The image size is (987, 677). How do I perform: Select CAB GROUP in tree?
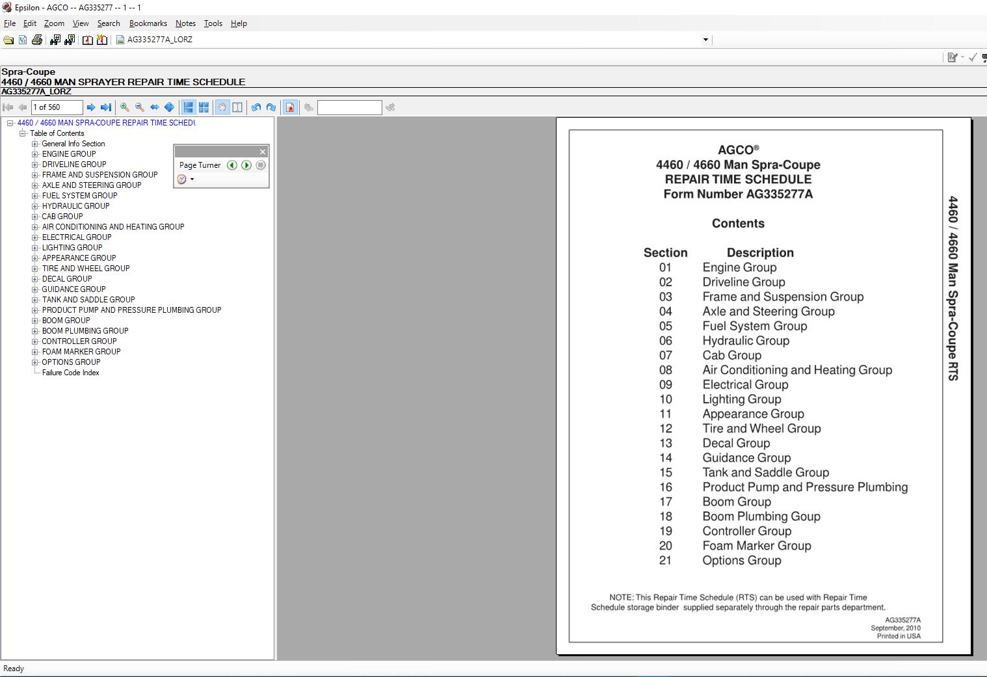tap(62, 217)
